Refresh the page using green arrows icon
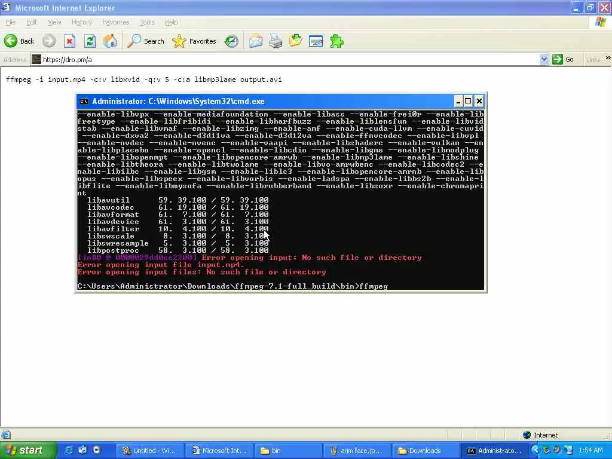Viewport: 612px width, 459px height. [x=90, y=41]
